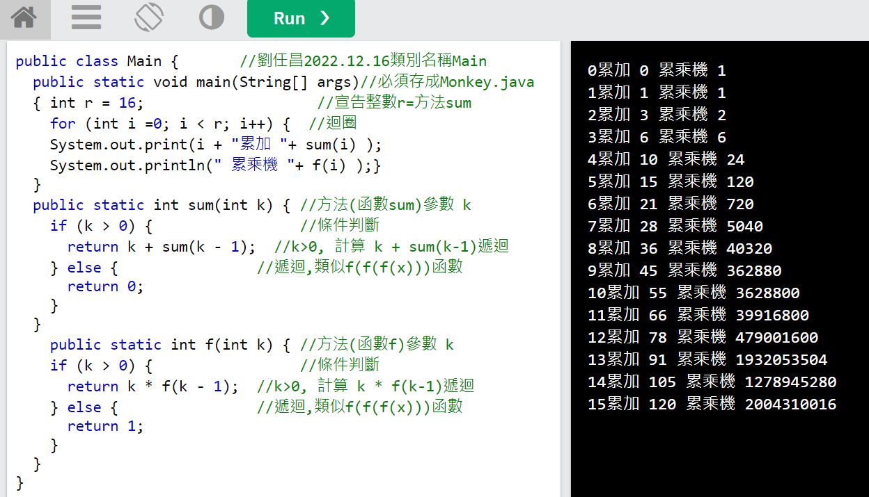The width and height of the screenshot is (869, 497).
Task: Click output line '7累加 28 累乘機 5040'
Action: [675, 226]
